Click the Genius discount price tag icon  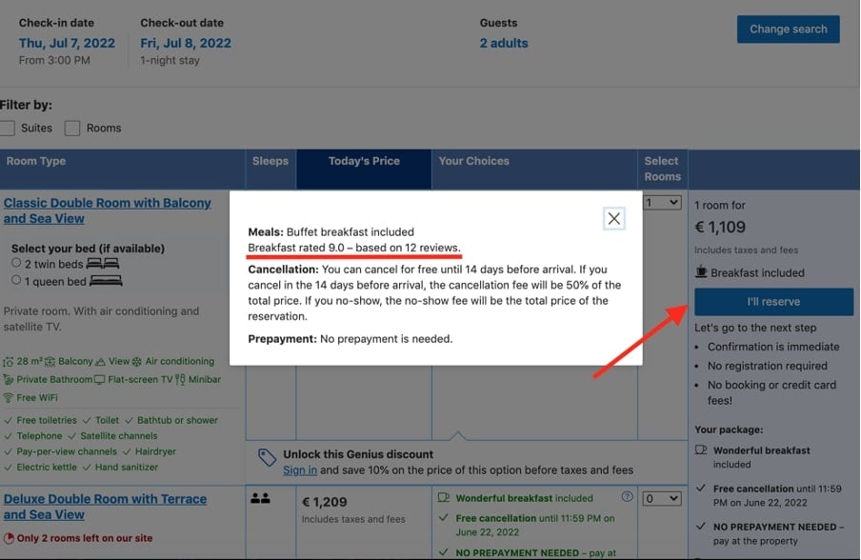267,459
